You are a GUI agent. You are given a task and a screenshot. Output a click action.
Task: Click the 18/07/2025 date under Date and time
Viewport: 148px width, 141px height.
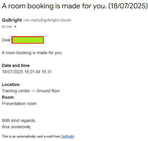pyautogui.click(x=13, y=72)
